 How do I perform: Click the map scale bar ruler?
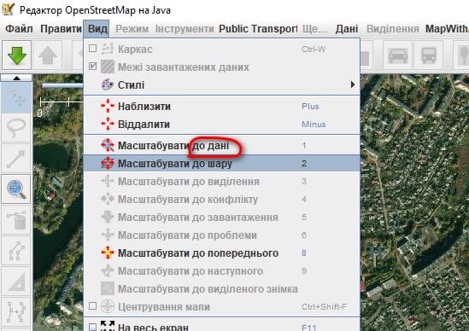62,102
